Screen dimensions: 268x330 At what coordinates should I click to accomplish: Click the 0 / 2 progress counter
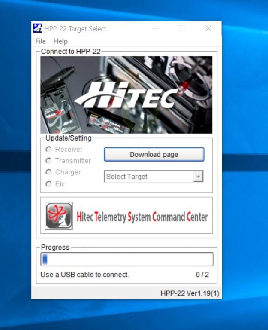(202, 275)
